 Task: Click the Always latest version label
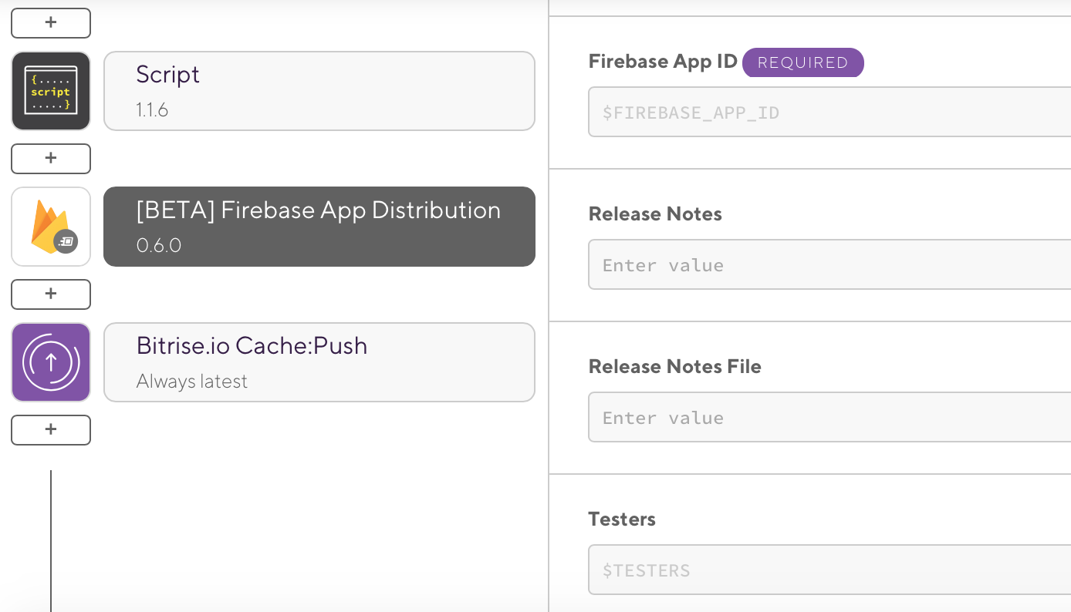click(192, 382)
